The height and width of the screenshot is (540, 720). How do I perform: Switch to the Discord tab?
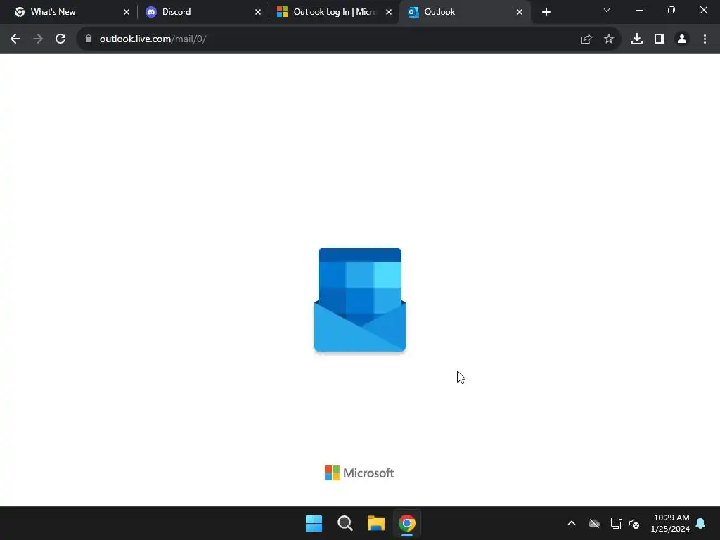202,12
